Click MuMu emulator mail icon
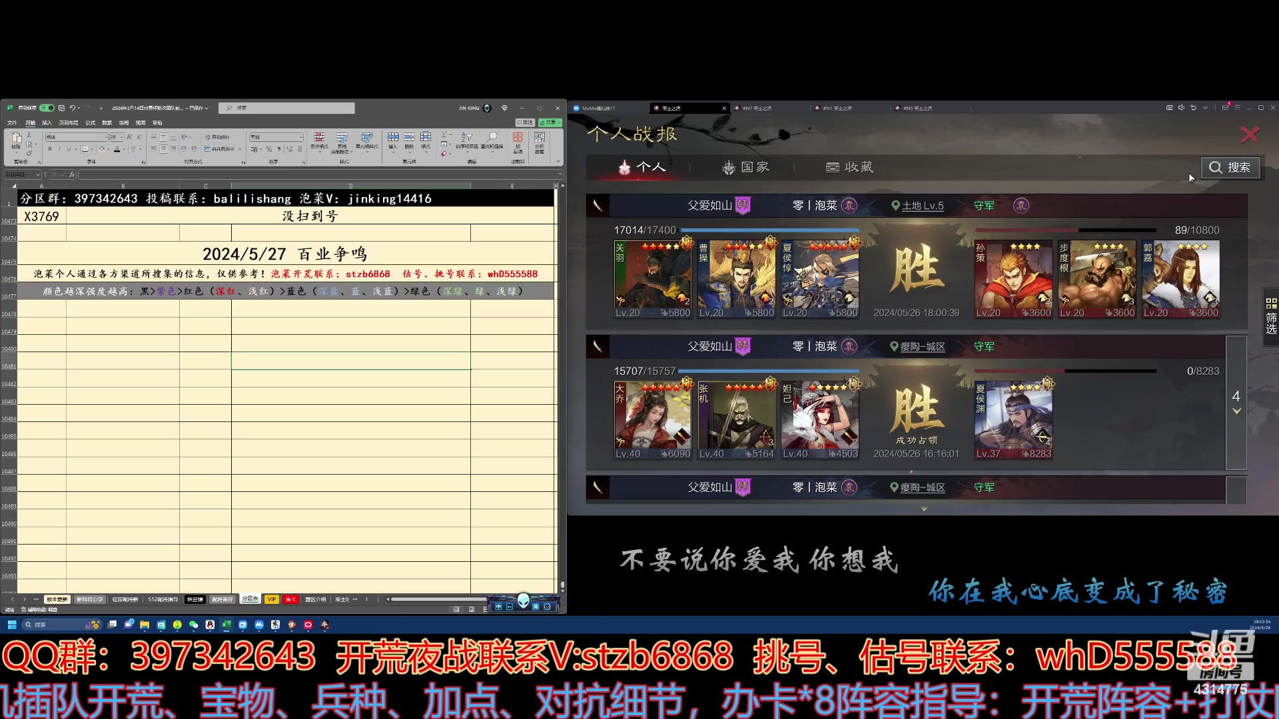This screenshot has height=719, width=1279. click(x=1225, y=107)
